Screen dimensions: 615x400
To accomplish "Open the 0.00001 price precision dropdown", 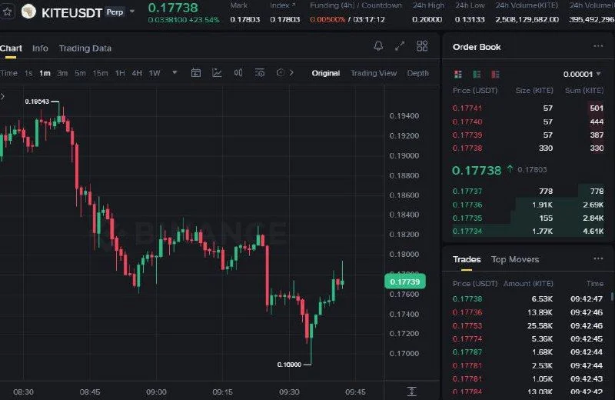I will (582, 74).
